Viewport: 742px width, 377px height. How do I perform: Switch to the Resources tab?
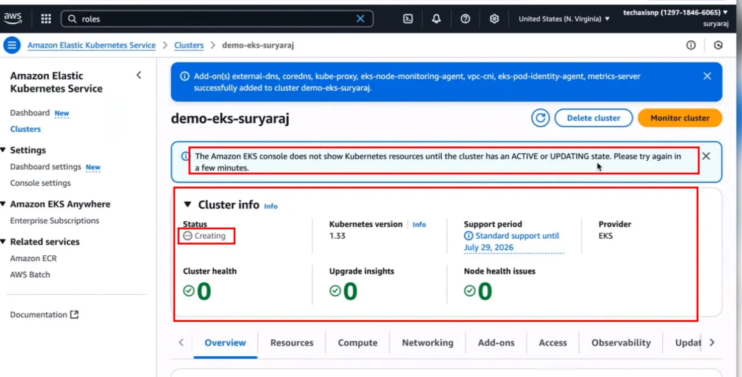tap(292, 343)
